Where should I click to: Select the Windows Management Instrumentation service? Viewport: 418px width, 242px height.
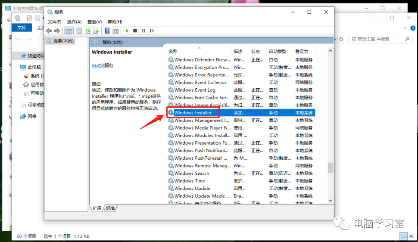241,120
